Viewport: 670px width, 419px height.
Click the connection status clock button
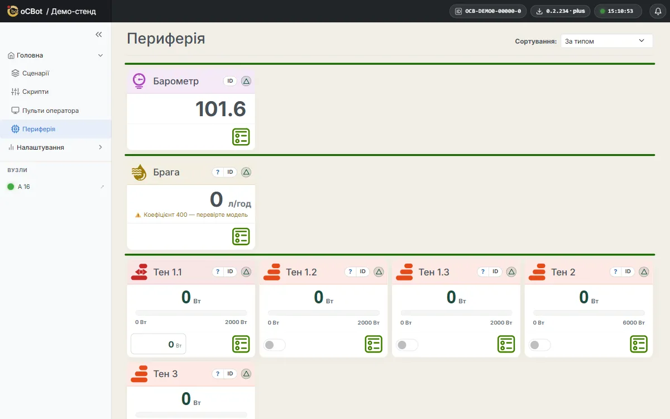[x=618, y=11]
